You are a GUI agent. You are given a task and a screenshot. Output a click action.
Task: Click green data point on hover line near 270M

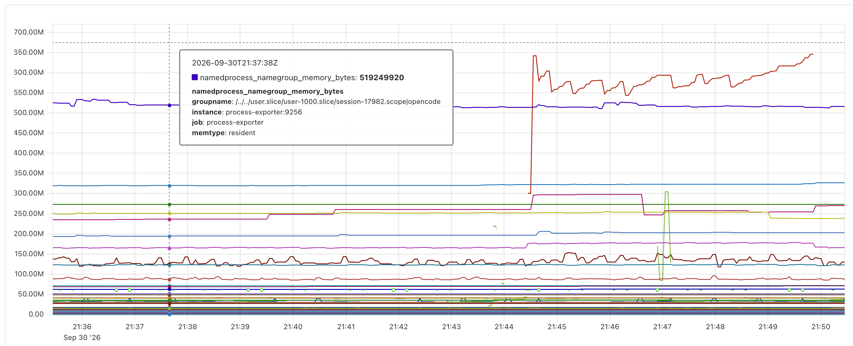(169, 205)
